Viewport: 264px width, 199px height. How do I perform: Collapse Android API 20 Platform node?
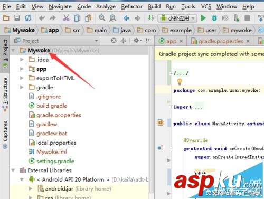click(22, 179)
